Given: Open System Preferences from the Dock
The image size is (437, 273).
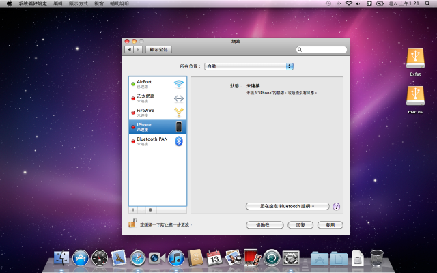Looking at the screenshot, I should pos(291,258).
